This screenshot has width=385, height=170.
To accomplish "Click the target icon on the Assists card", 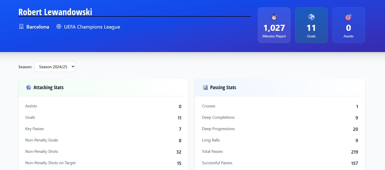I will [x=349, y=17].
